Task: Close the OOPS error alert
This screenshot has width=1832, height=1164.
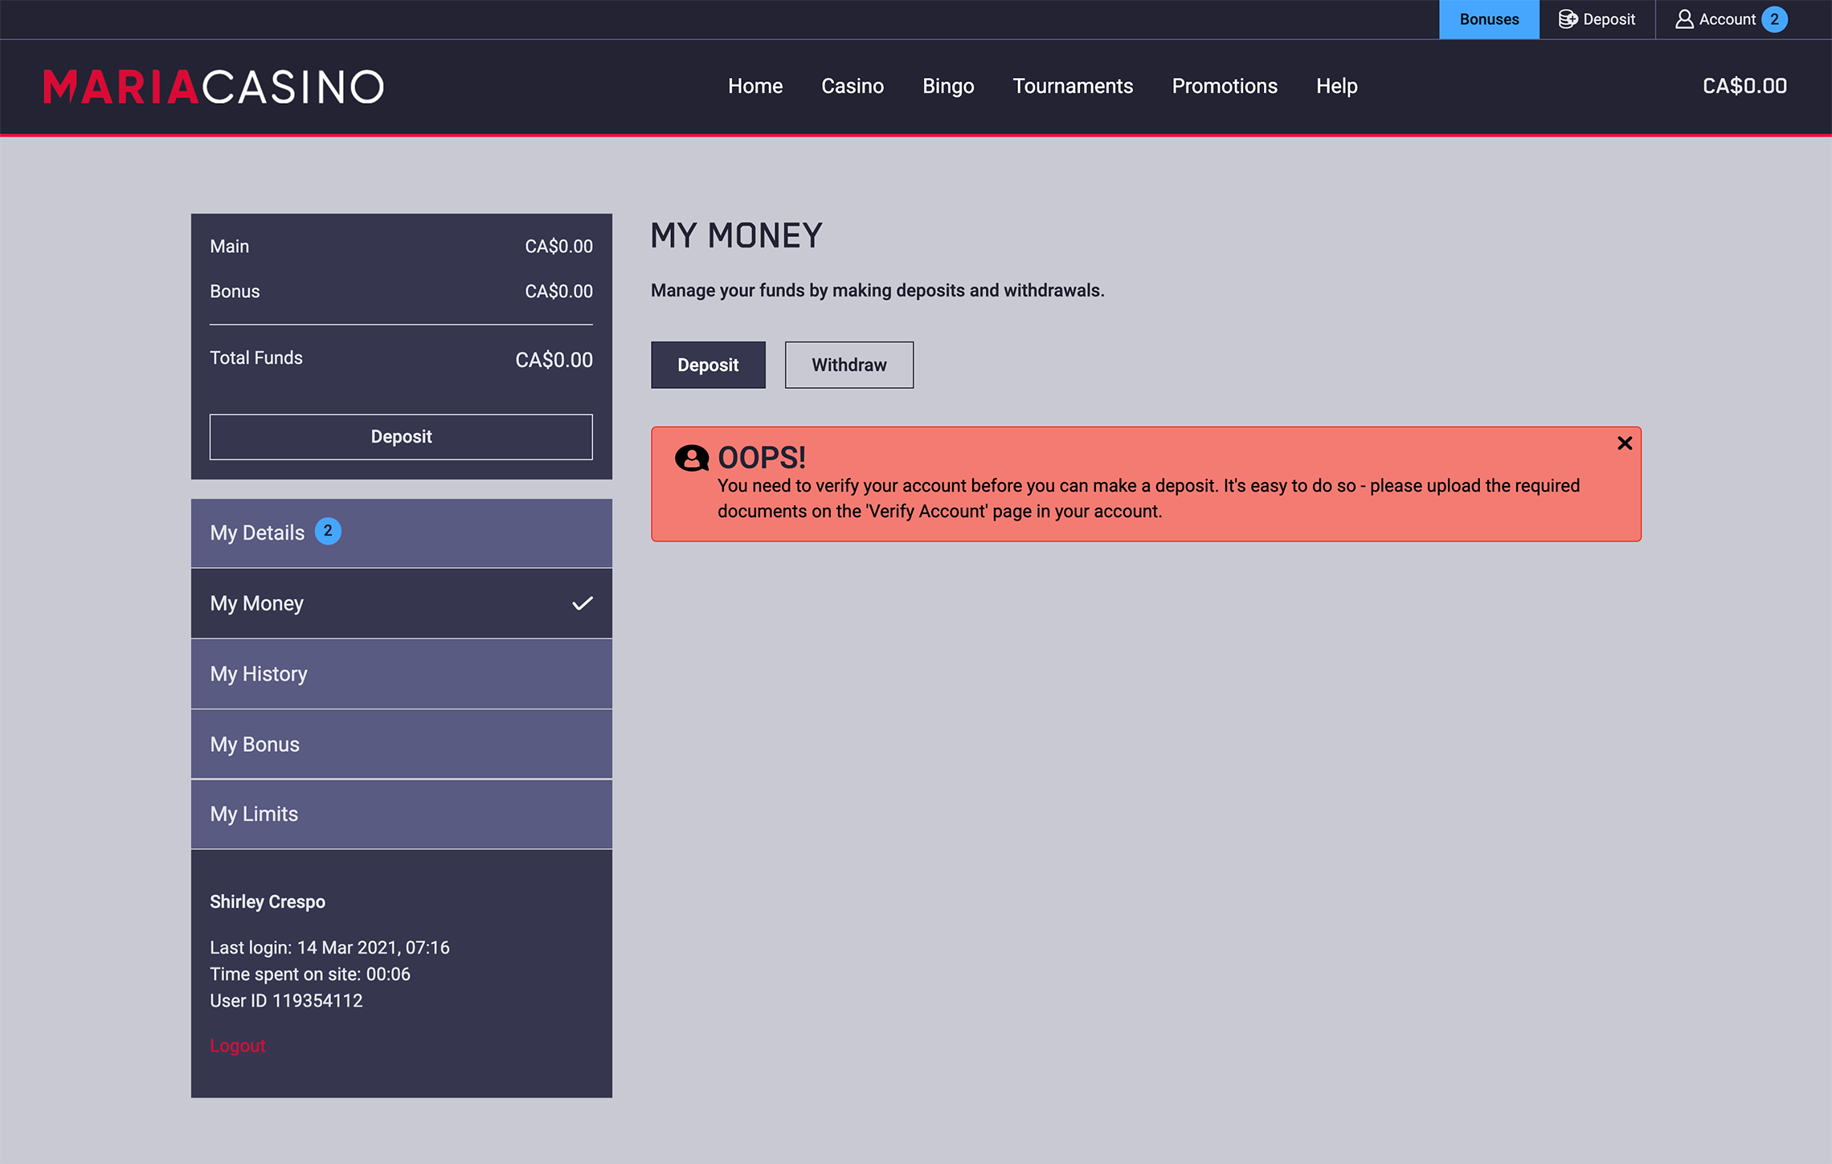Action: click(1624, 443)
